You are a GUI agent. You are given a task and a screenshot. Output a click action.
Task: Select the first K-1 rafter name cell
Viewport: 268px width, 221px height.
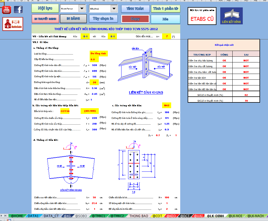coord(86,36)
